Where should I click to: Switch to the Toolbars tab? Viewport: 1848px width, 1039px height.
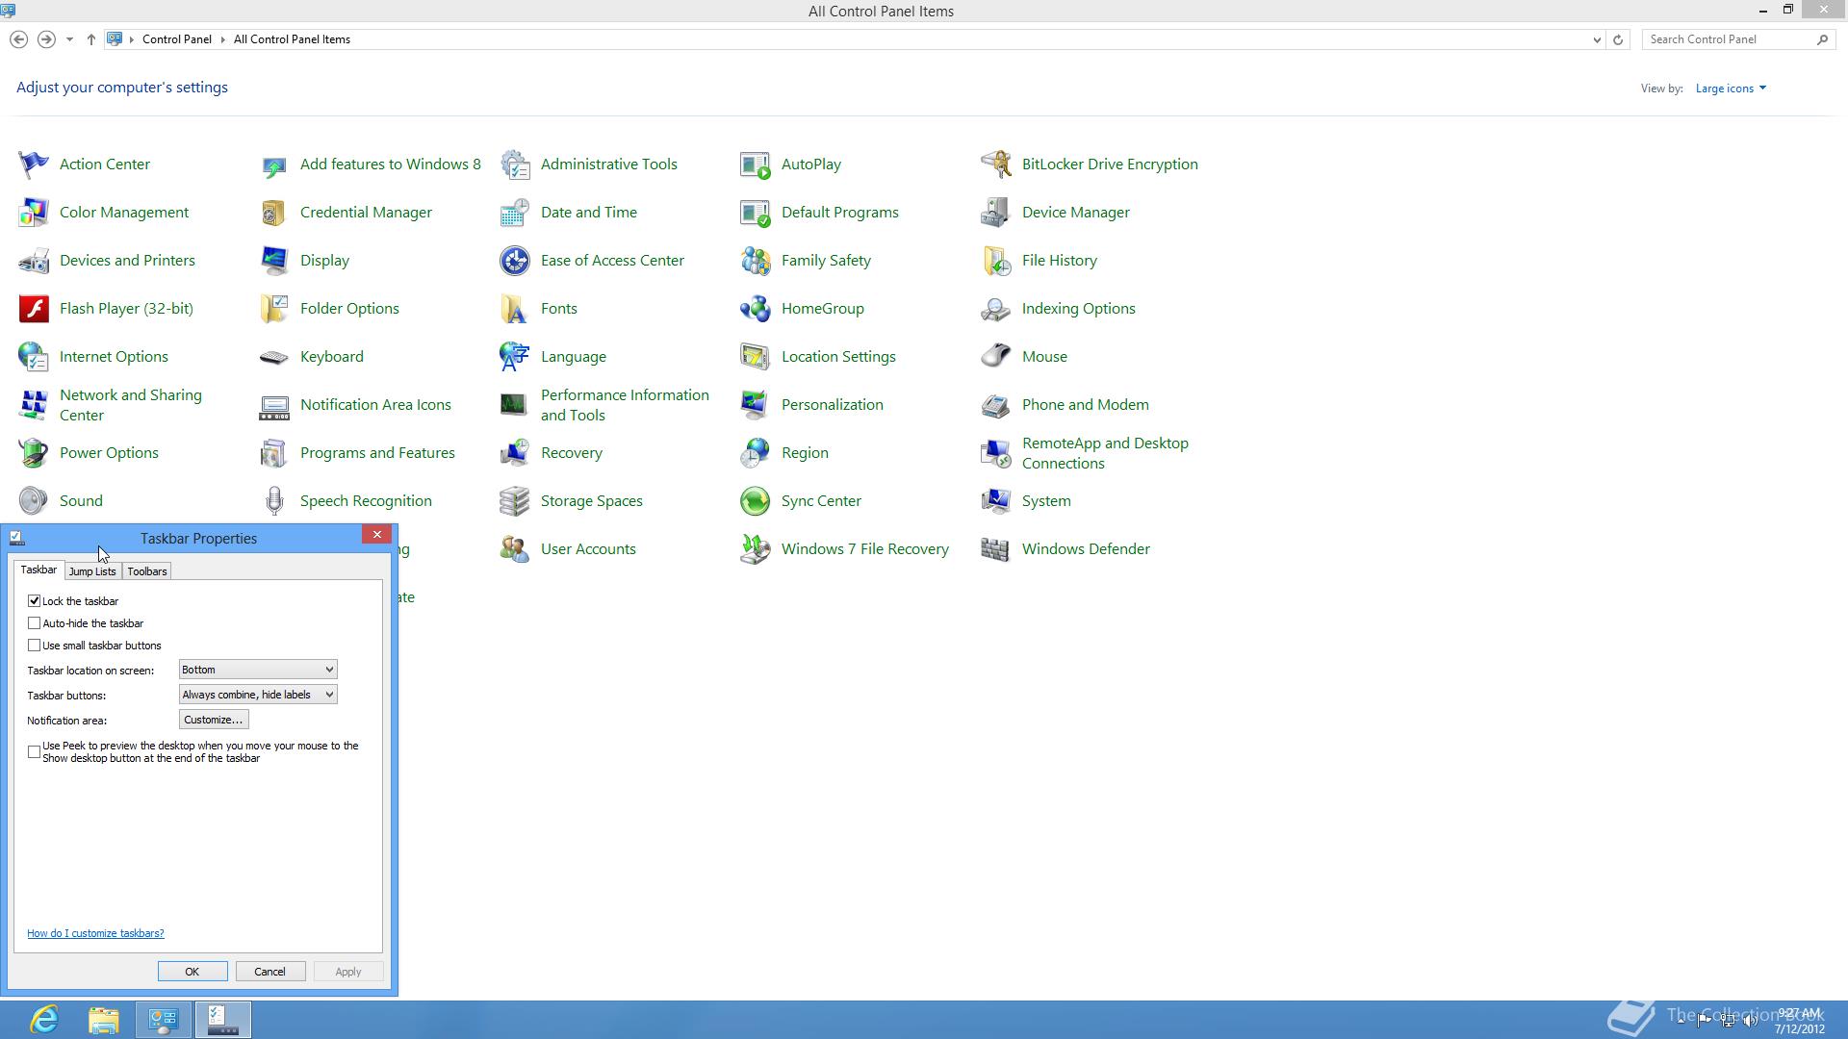pyautogui.click(x=147, y=571)
